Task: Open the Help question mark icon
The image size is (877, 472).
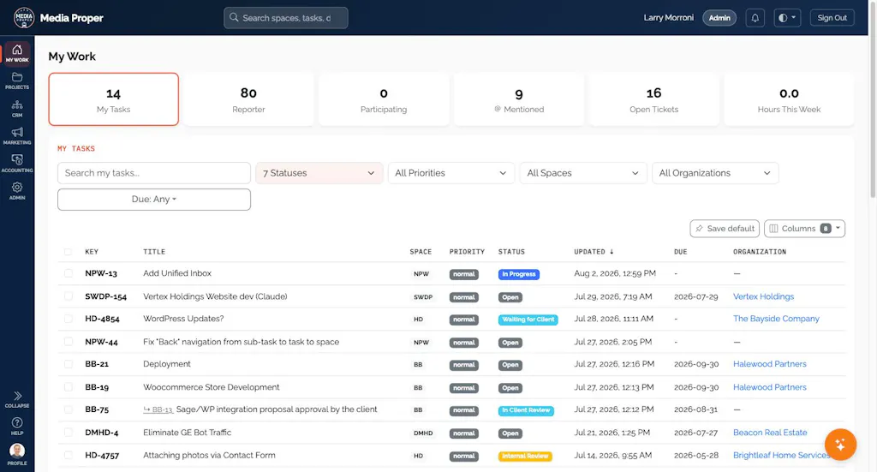Action: 17,426
